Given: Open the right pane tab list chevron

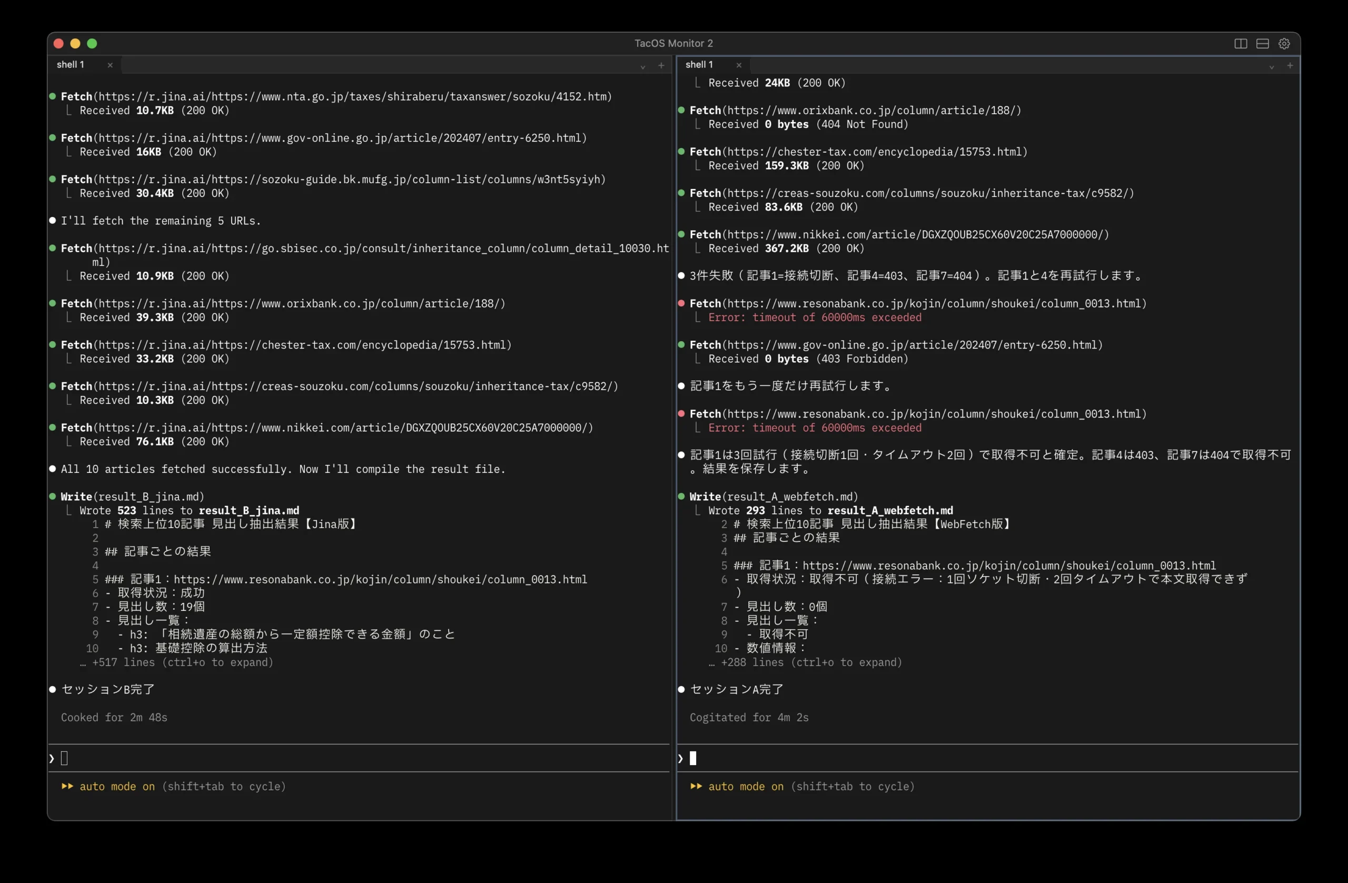Looking at the screenshot, I should pos(1272,66).
